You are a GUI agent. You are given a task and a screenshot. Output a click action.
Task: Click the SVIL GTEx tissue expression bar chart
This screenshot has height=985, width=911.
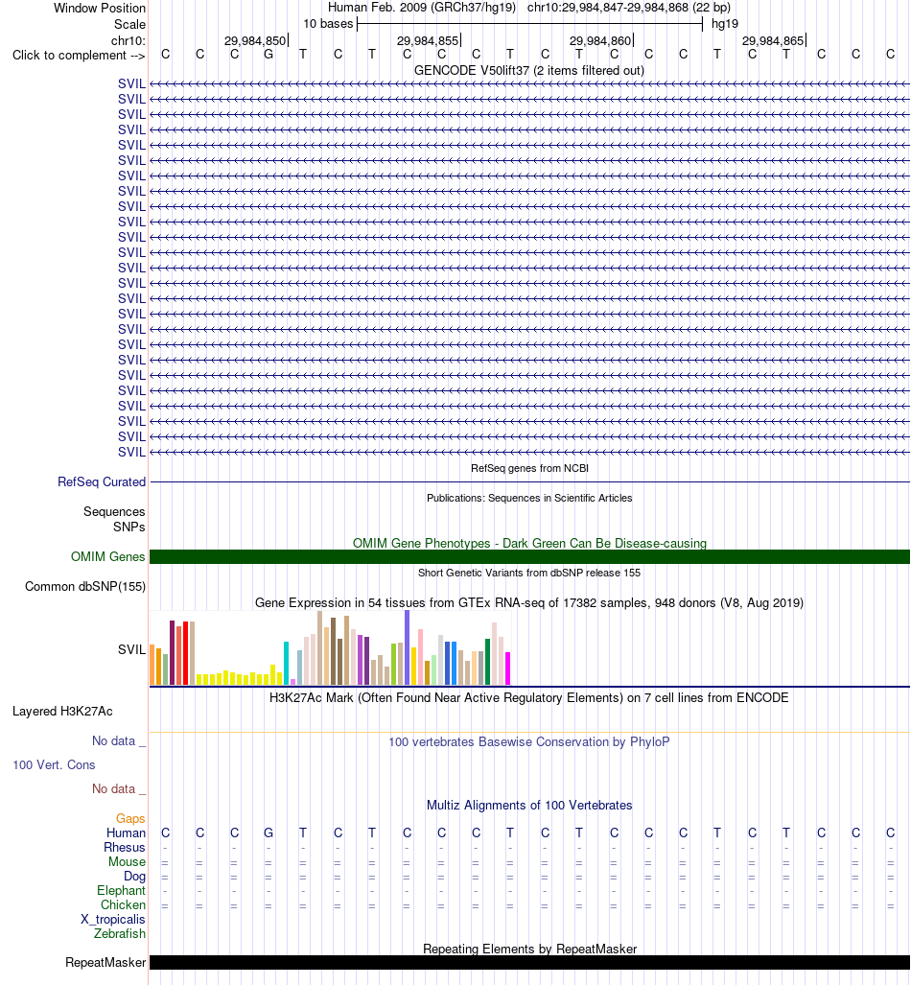click(x=331, y=647)
